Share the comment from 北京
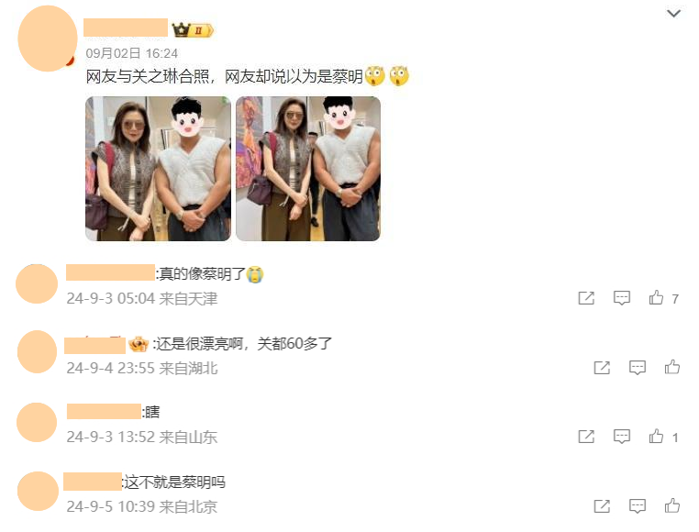This screenshot has height=532, width=699. pos(602,506)
